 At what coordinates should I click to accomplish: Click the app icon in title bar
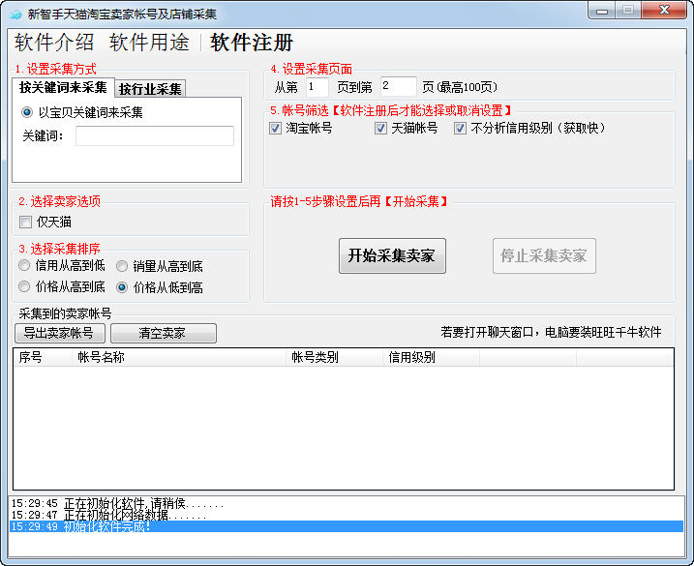(15, 15)
